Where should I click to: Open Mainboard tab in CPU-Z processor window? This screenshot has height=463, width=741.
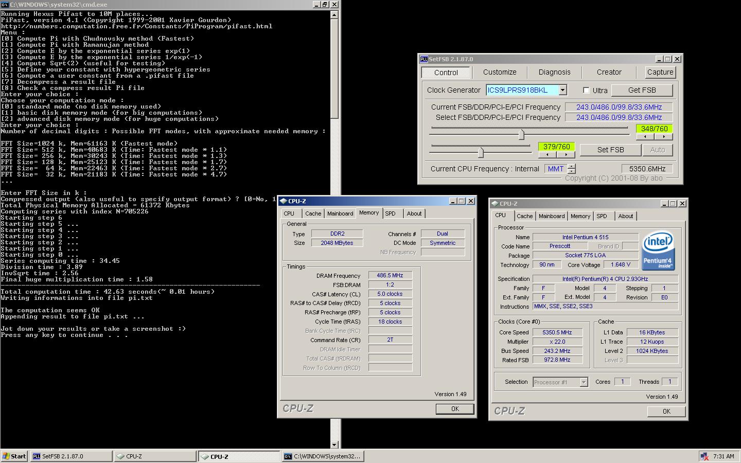coord(552,216)
